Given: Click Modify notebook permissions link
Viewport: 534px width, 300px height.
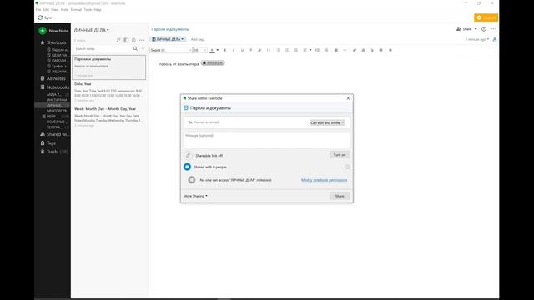Looking at the screenshot, I should (x=324, y=180).
